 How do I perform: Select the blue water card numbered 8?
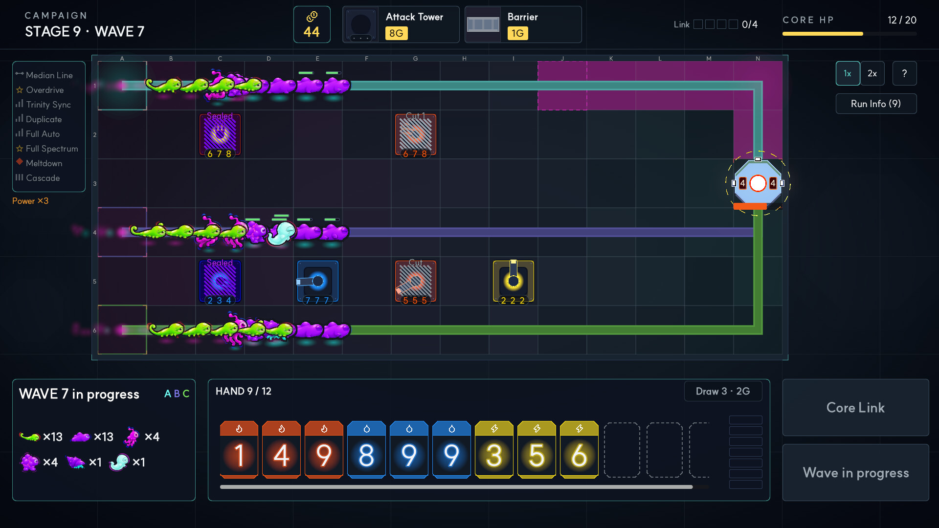click(366, 449)
